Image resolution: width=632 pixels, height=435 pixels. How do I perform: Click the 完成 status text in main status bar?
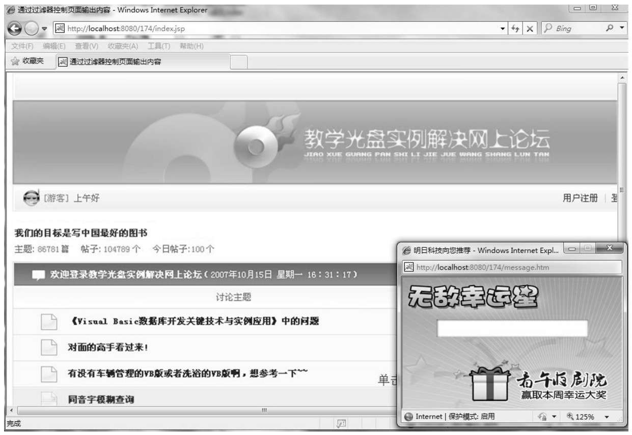13,423
